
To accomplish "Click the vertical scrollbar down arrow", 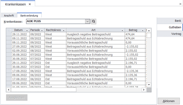I will coord(149,85).
